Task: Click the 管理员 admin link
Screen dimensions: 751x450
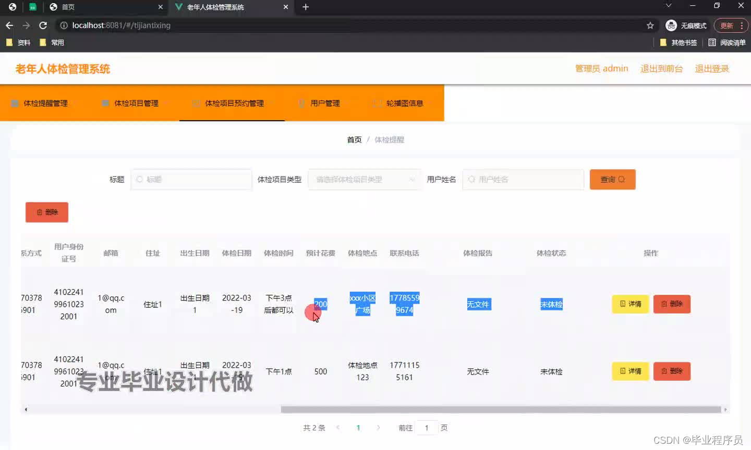Action: 601,68
